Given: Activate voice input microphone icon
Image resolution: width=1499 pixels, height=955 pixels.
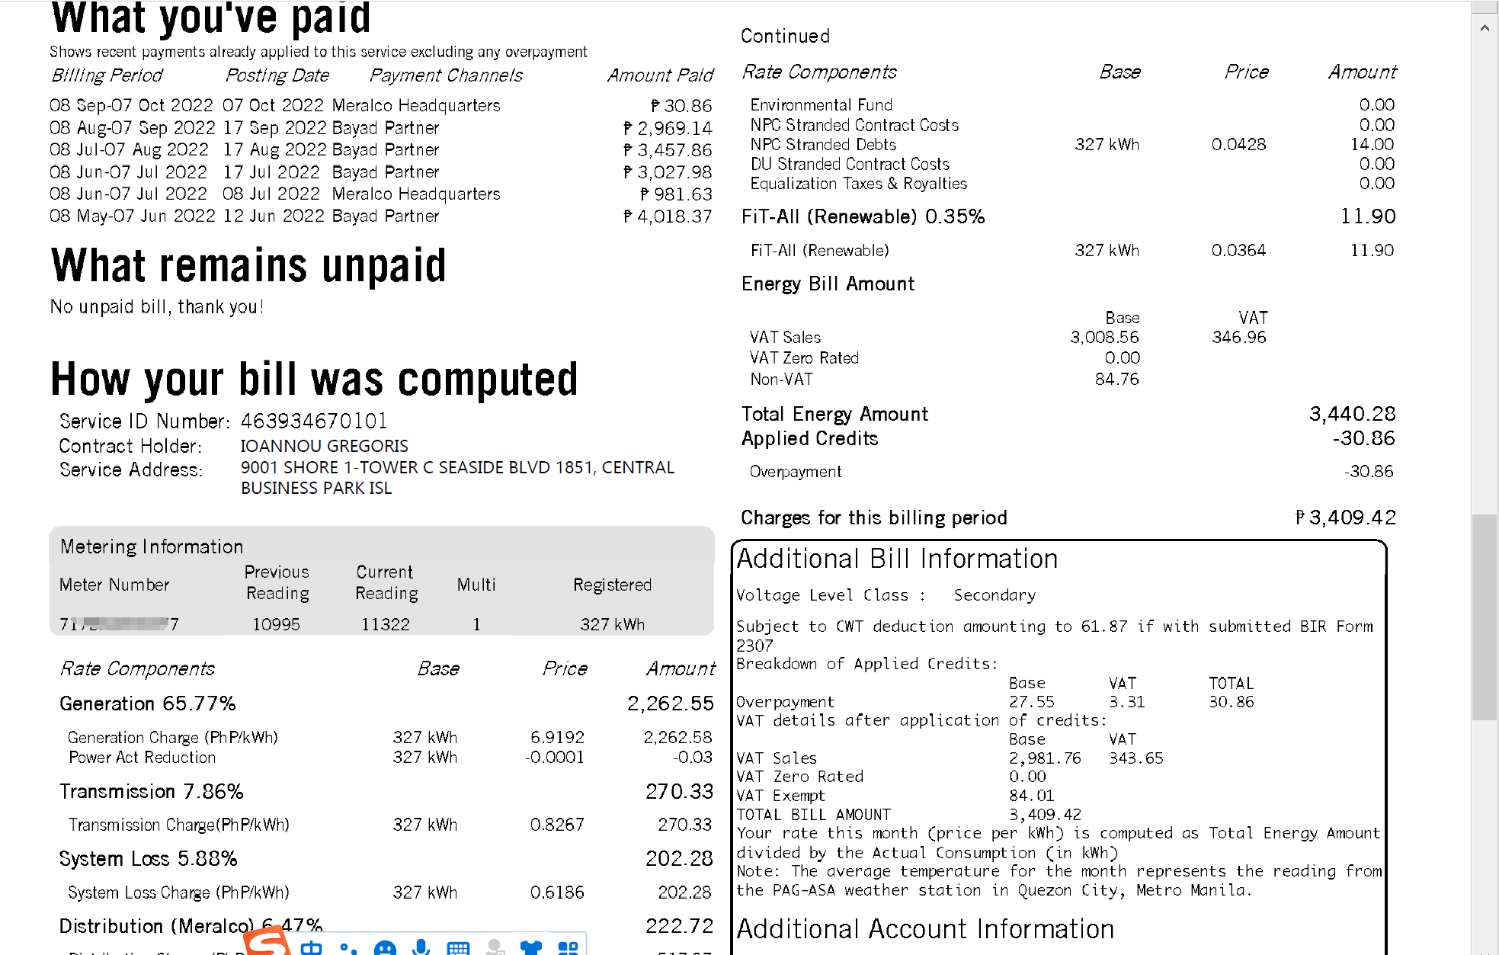Looking at the screenshot, I should pyautogui.click(x=421, y=947).
